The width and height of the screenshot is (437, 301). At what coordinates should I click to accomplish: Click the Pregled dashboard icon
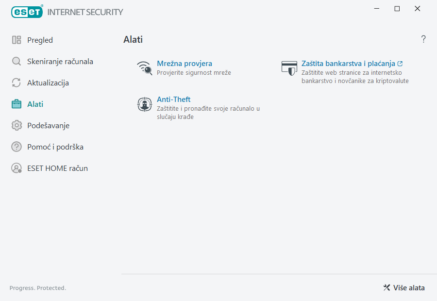(x=17, y=40)
